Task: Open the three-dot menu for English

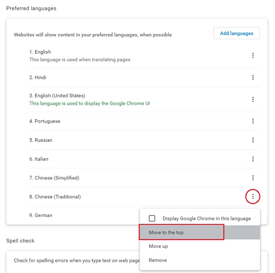Action: (252, 55)
